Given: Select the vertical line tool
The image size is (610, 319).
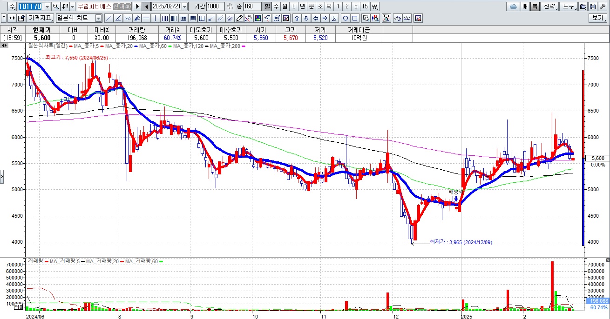Looking at the screenshot, I should [155, 18].
